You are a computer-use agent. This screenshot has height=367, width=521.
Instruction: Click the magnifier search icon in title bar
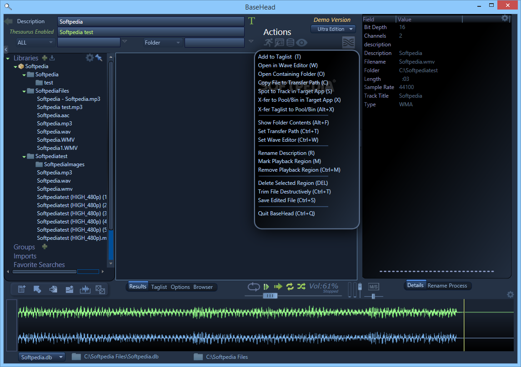(8, 6)
